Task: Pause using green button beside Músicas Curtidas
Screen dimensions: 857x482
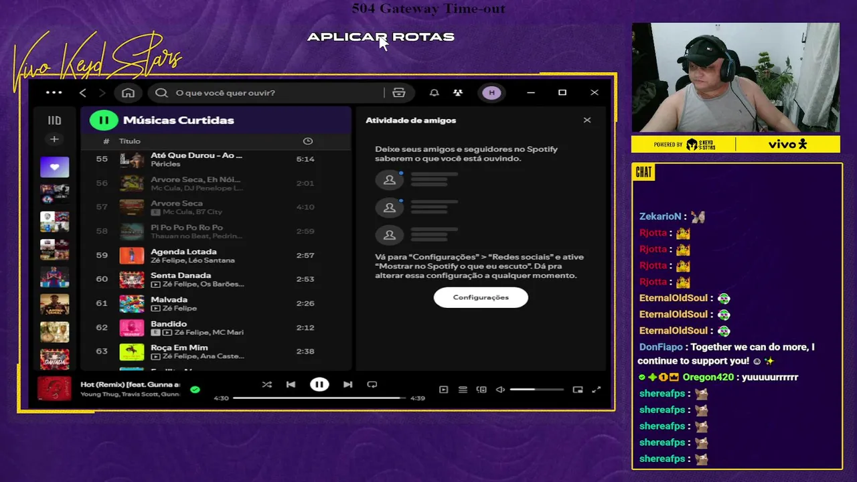Action: pyautogui.click(x=104, y=120)
